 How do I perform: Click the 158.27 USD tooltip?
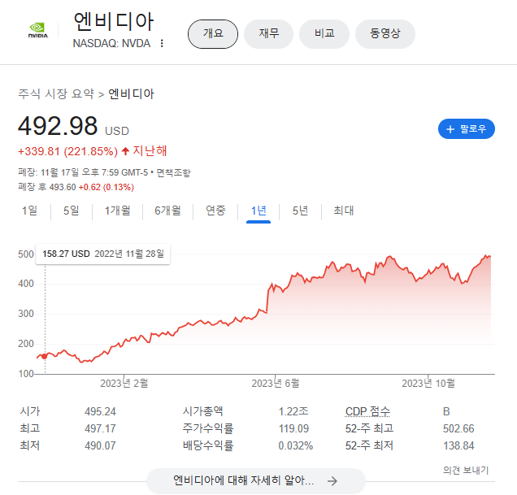tap(103, 254)
